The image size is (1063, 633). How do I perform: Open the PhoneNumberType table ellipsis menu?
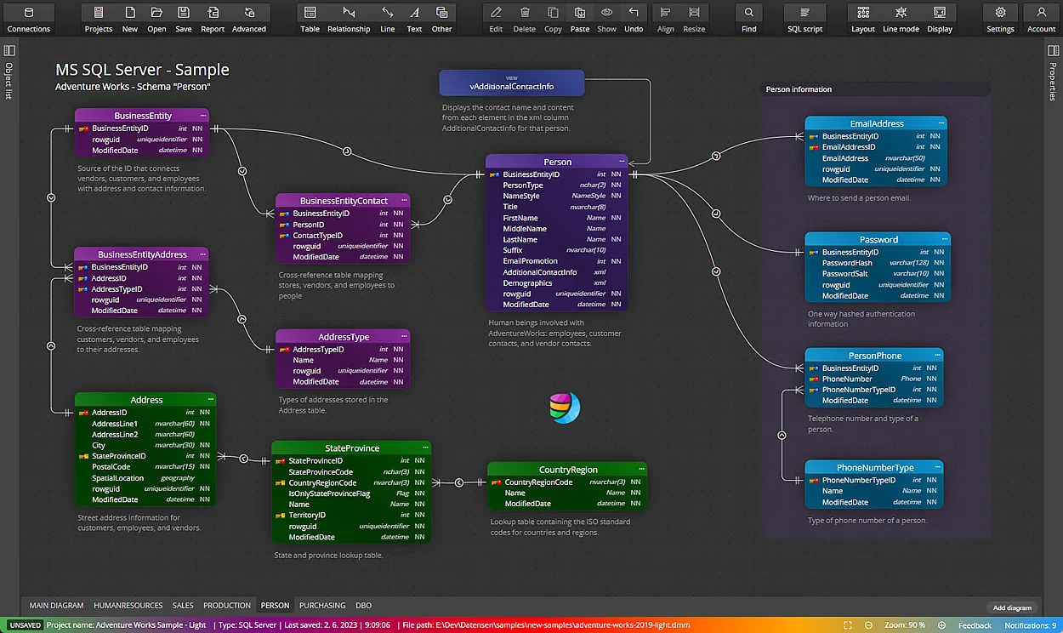coord(937,467)
